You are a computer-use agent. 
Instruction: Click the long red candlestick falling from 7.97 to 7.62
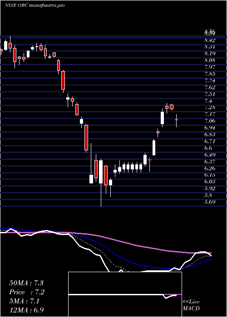coord(63,81)
